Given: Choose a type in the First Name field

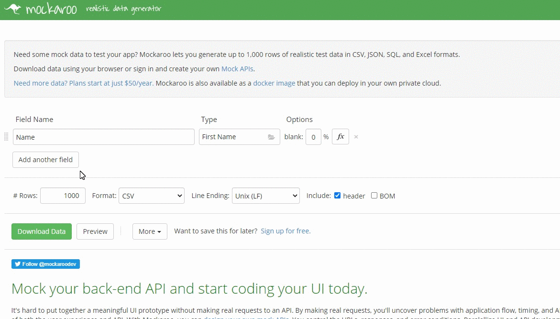Looking at the screenshot, I should coord(239,137).
